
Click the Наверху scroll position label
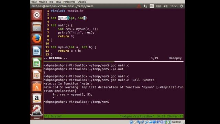[x=175, y=58]
